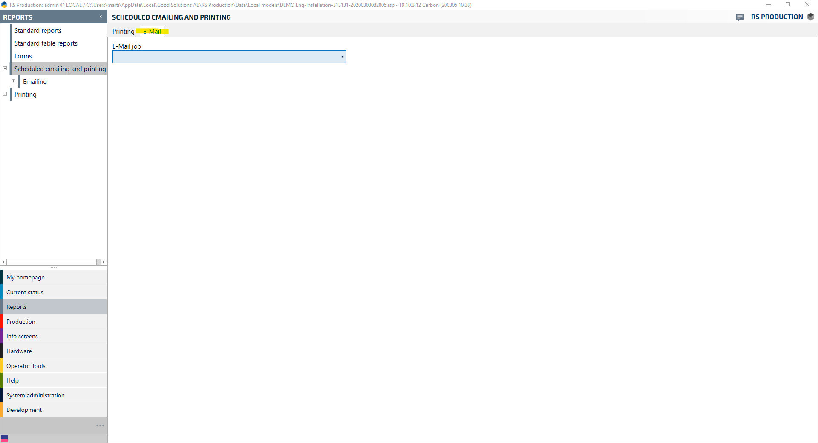The image size is (818, 443).
Task: Click the three-dots overflow icon in sidebar
Action: point(100,426)
